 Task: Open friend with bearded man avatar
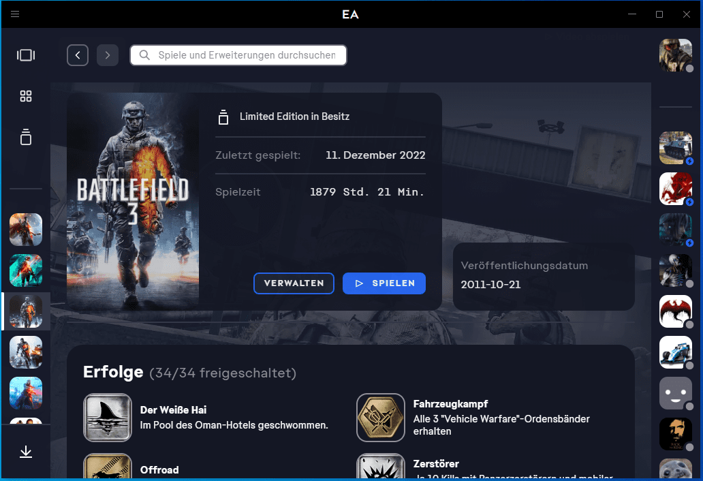[676, 434]
